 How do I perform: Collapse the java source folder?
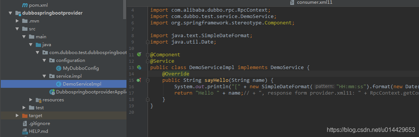click(x=31, y=45)
